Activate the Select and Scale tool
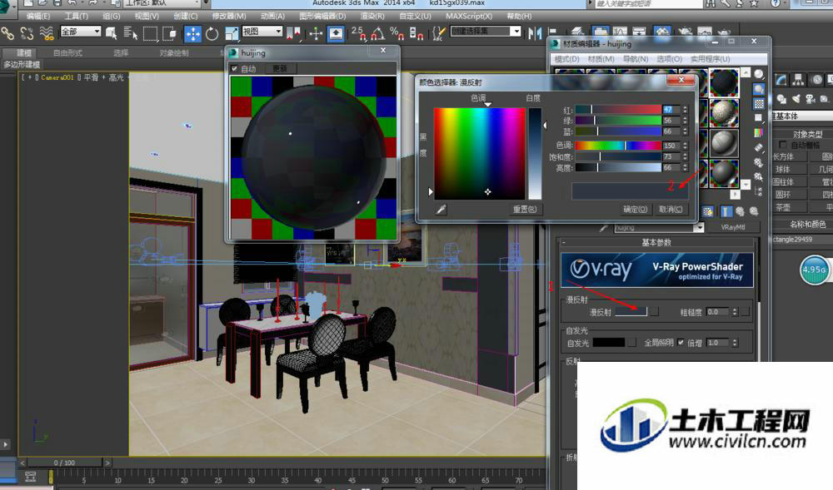Screen dimensions: 833x490 point(231,34)
